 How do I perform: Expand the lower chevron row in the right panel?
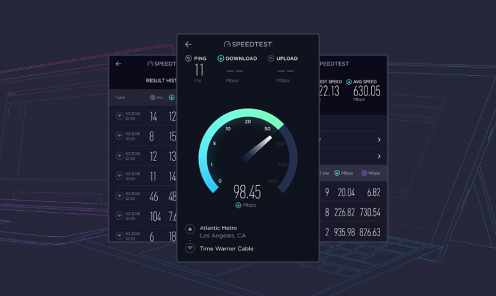(379, 157)
